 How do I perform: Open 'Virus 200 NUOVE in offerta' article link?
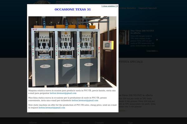(136, 95)
